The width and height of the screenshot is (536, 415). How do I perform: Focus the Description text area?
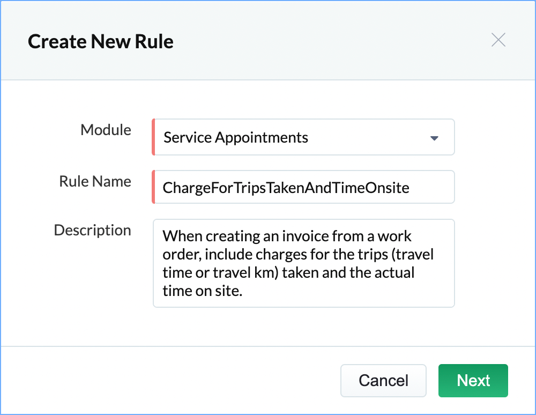(x=303, y=263)
